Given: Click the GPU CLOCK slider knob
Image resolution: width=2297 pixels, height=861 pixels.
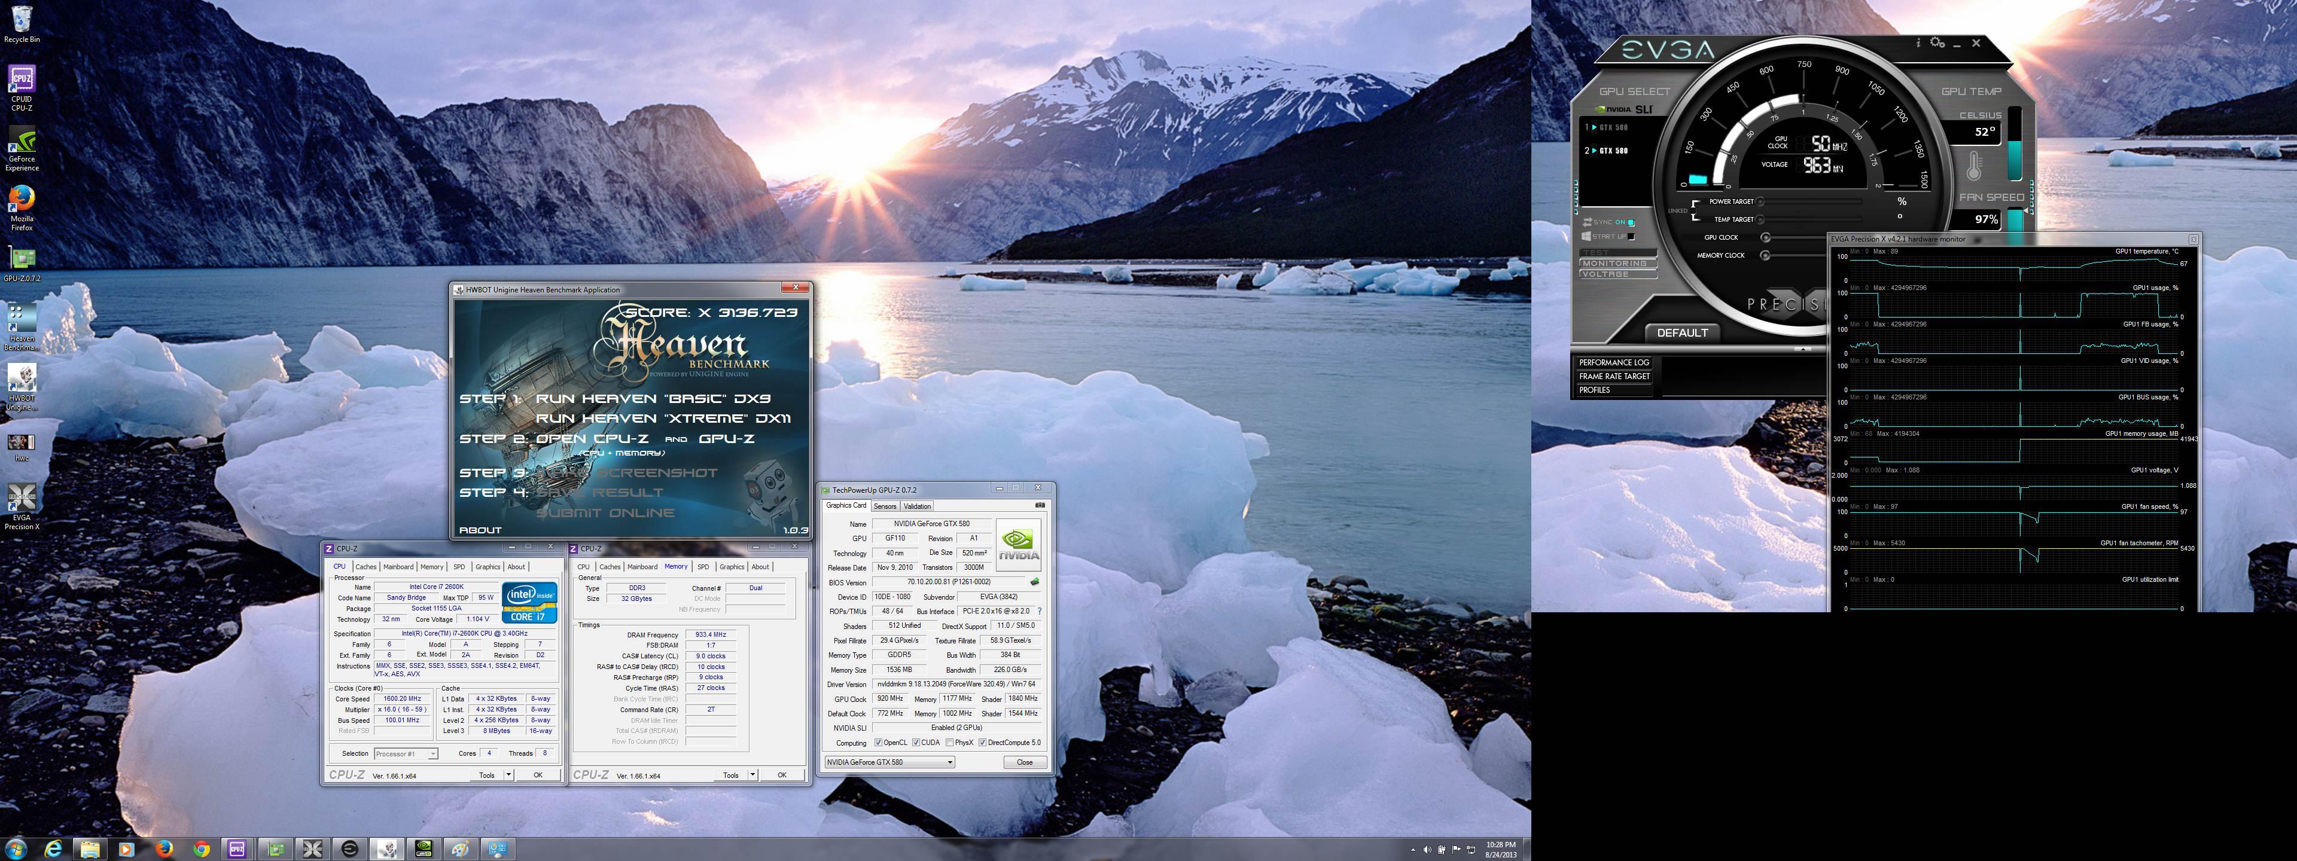Looking at the screenshot, I should (x=1766, y=237).
